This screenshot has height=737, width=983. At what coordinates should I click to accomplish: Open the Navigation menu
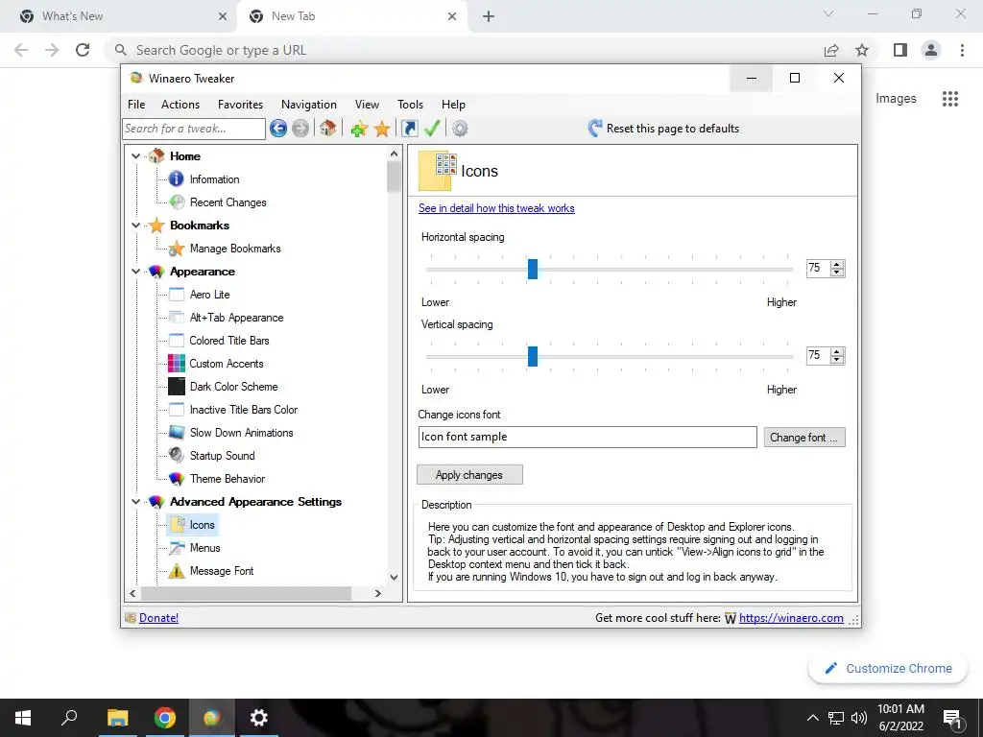point(308,105)
